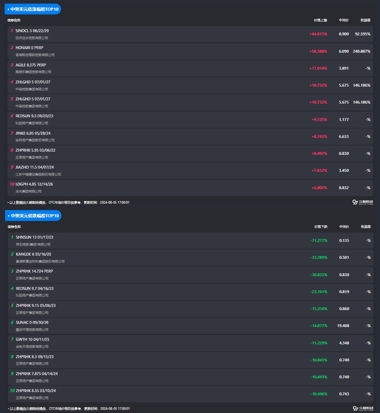Select the GWTH 10 04/11/25 bond

(x=32, y=339)
